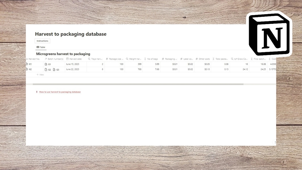This screenshot has width=302, height=170.
Task: Select the June 22, 2023 date cell
Action: pyautogui.click(x=73, y=69)
